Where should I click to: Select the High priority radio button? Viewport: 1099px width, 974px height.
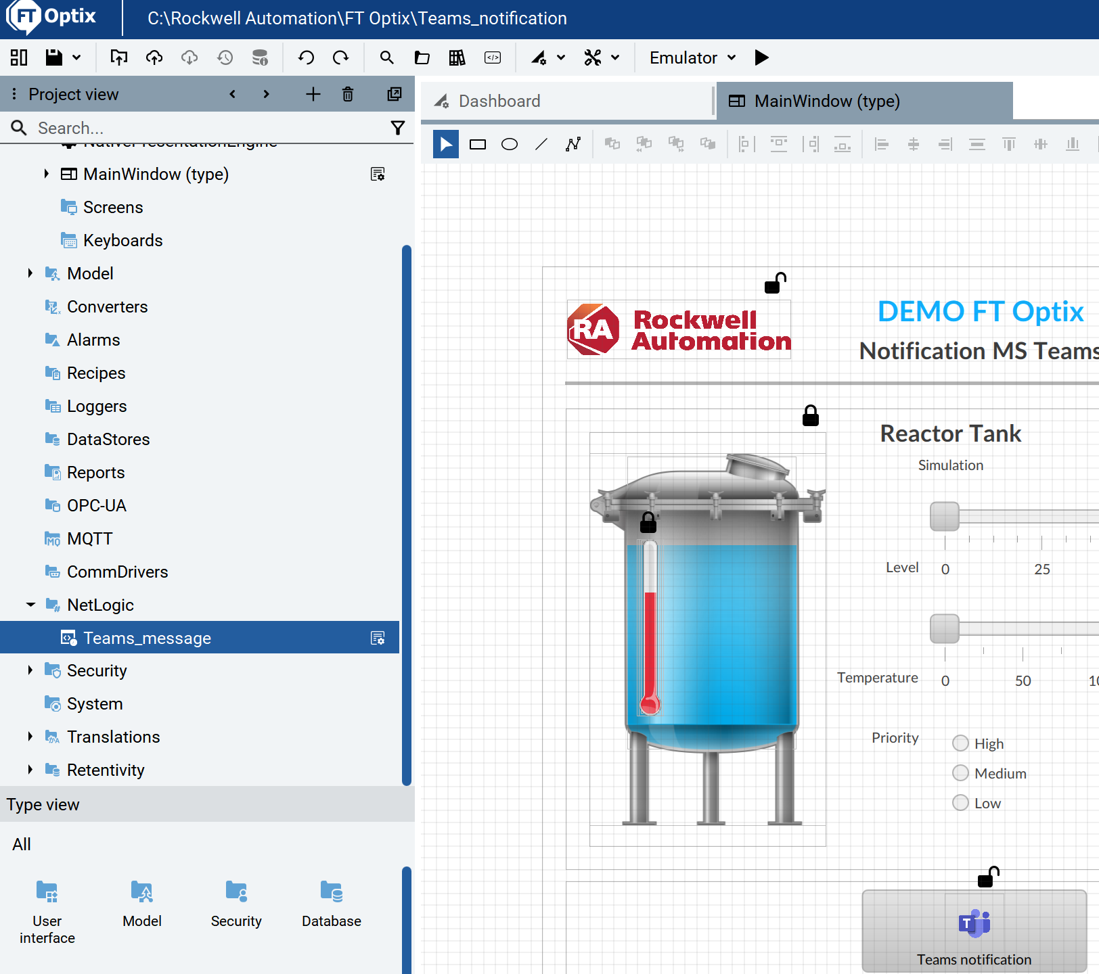[960, 743]
